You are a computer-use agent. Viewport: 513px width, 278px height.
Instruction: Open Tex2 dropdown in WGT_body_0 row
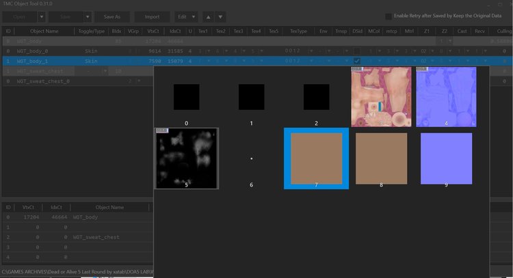pos(226,51)
